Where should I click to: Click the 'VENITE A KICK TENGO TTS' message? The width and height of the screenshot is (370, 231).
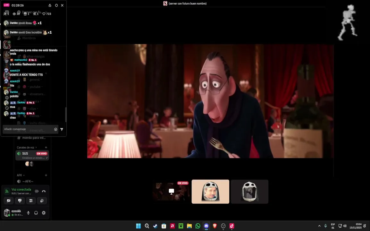click(26, 75)
